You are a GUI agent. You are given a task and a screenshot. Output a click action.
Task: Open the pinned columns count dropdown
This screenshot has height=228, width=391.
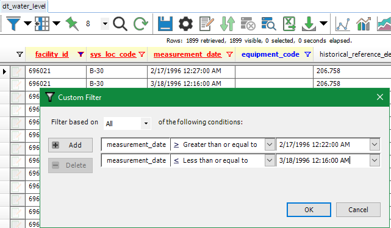coord(105,24)
